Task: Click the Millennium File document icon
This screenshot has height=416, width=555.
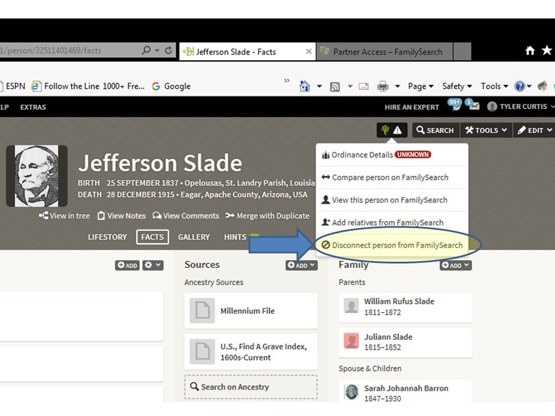Action: pos(202,311)
